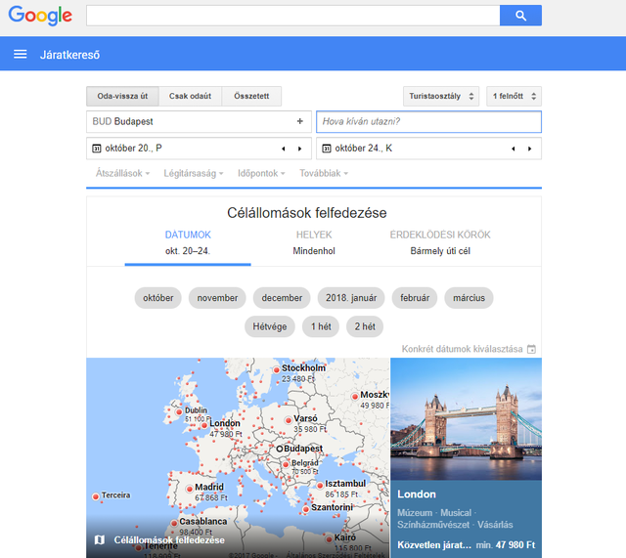Click the Terceira map marker
Viewport: 626px width, 558px height.
click(96, 496)
